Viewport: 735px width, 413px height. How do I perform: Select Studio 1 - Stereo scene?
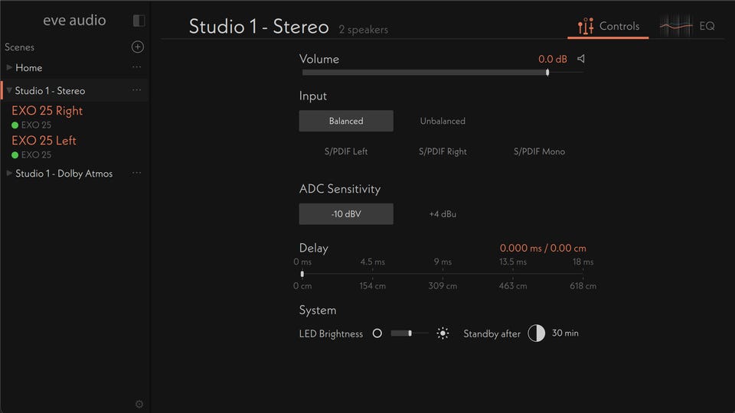[50, 91]
